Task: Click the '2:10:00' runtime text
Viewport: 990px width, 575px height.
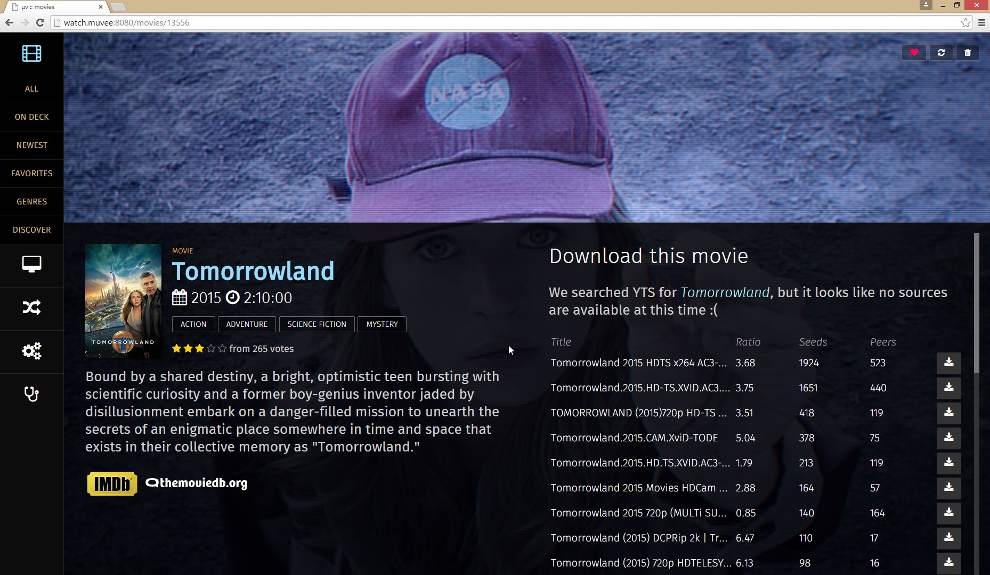Action: point(267,298)
